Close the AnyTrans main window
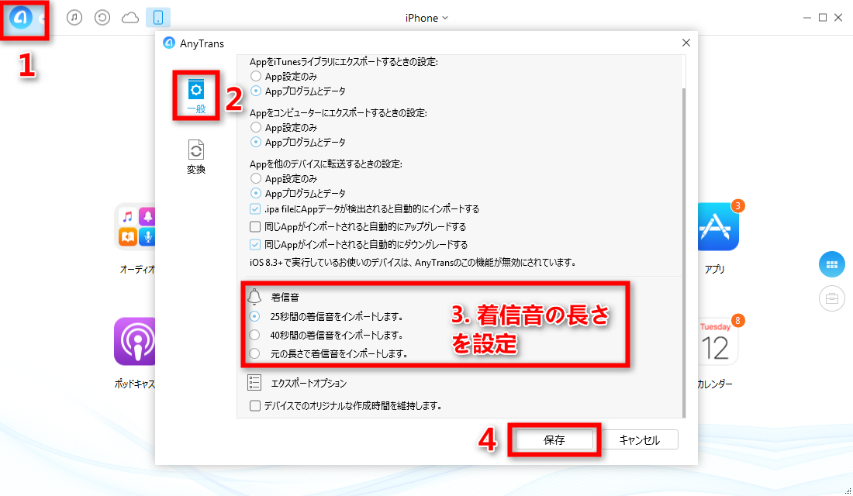 [x=838, y=18]
